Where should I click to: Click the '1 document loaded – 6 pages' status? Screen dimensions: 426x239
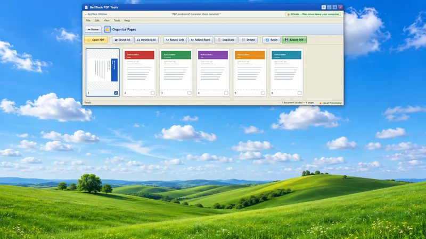point(298,103)
